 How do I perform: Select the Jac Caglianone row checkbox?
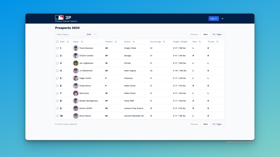click(x=57, y=63)
